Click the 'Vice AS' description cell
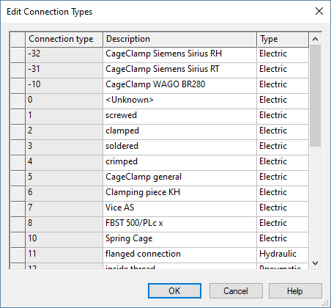Image resolution: width=331 pixels, height=308 pixels. point(180,209)
